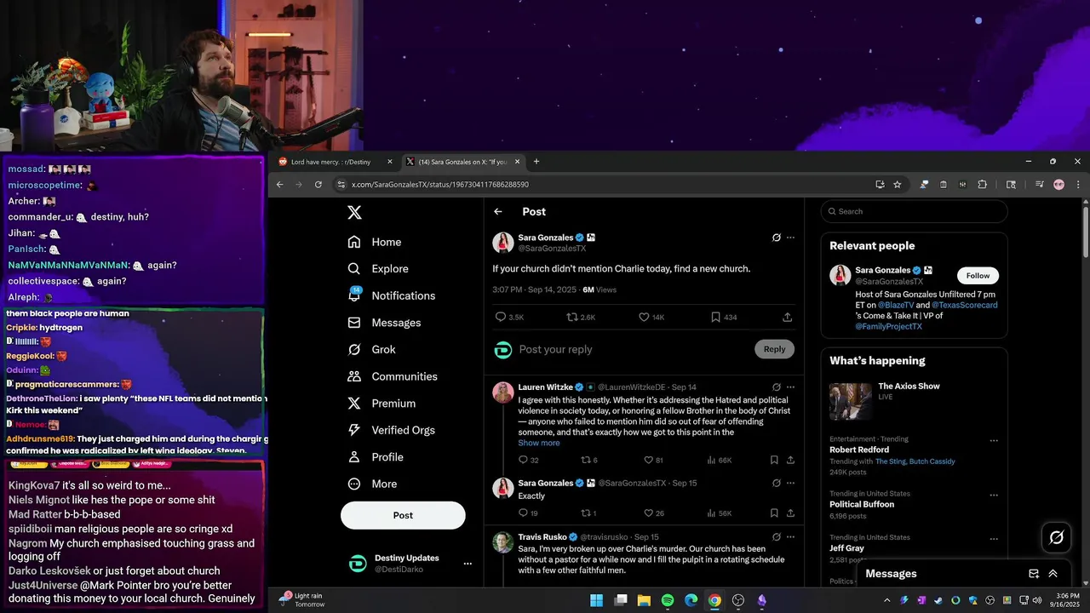Reply to Lauren Witzke's comment showing 32

coord(523,460)
